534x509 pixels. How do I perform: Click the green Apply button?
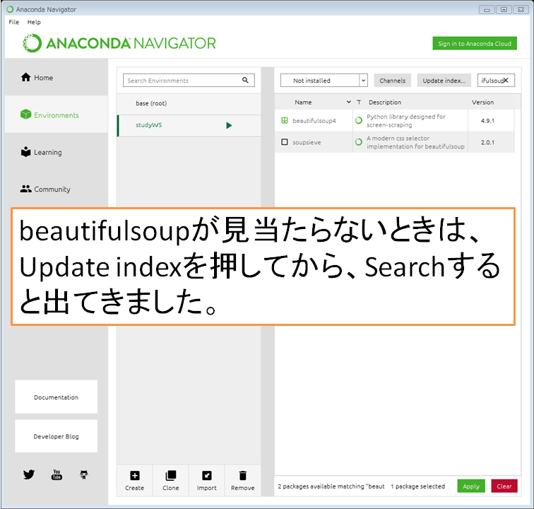pos(471,486)
